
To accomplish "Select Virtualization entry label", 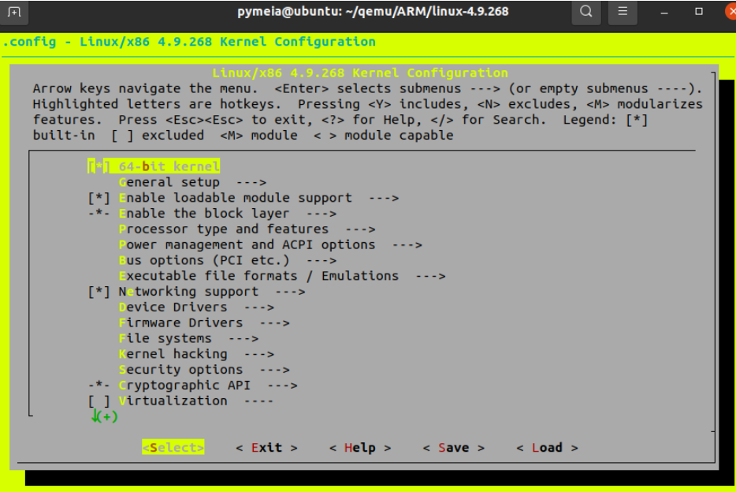I will coord(173,401).
